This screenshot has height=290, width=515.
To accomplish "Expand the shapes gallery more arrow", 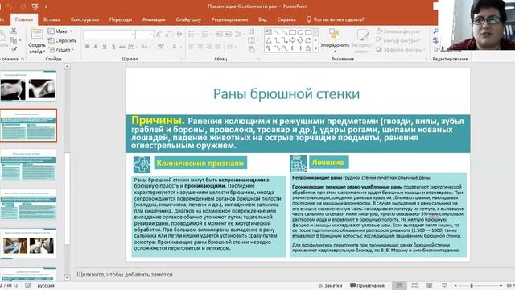I will click(316, 48).
